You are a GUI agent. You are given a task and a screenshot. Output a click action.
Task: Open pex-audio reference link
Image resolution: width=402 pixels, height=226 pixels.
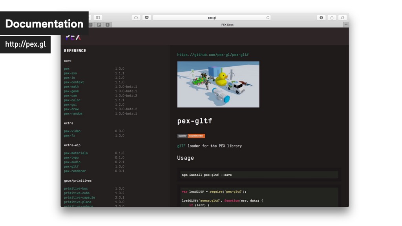[x=72, y=162]
